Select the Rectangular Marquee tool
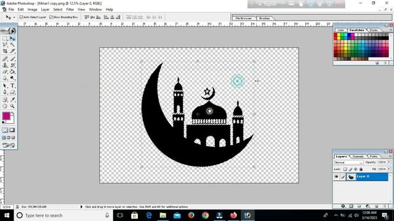The width and height of the screenshot is (394, 221). pyautogui.click(x=5, y=39)
